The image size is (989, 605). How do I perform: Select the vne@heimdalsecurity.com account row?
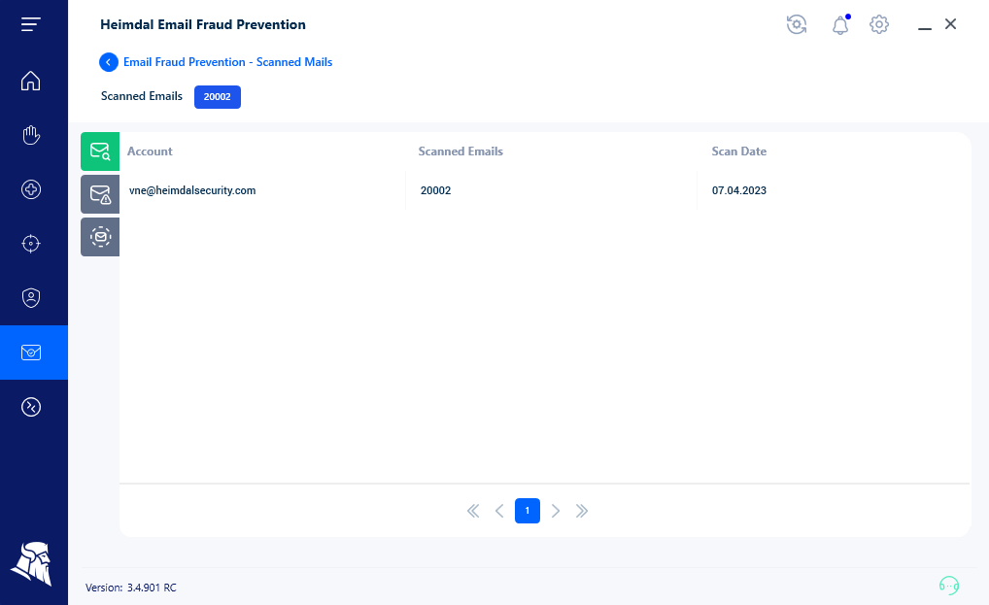coord(544,190)
